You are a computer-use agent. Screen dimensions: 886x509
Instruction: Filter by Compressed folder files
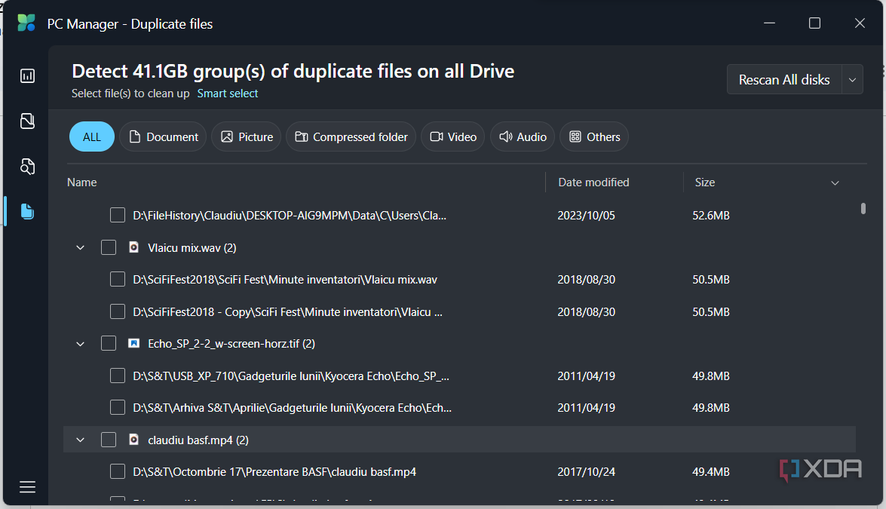click(x=351, y=136)
